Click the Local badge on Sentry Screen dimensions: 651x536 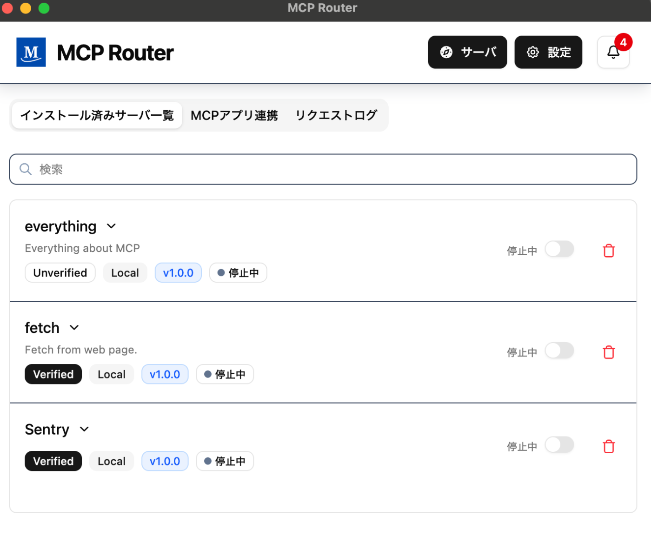click(112, 461)
